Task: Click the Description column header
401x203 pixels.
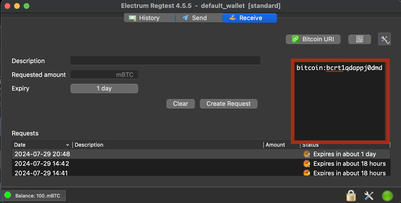Action: [168, 145]
